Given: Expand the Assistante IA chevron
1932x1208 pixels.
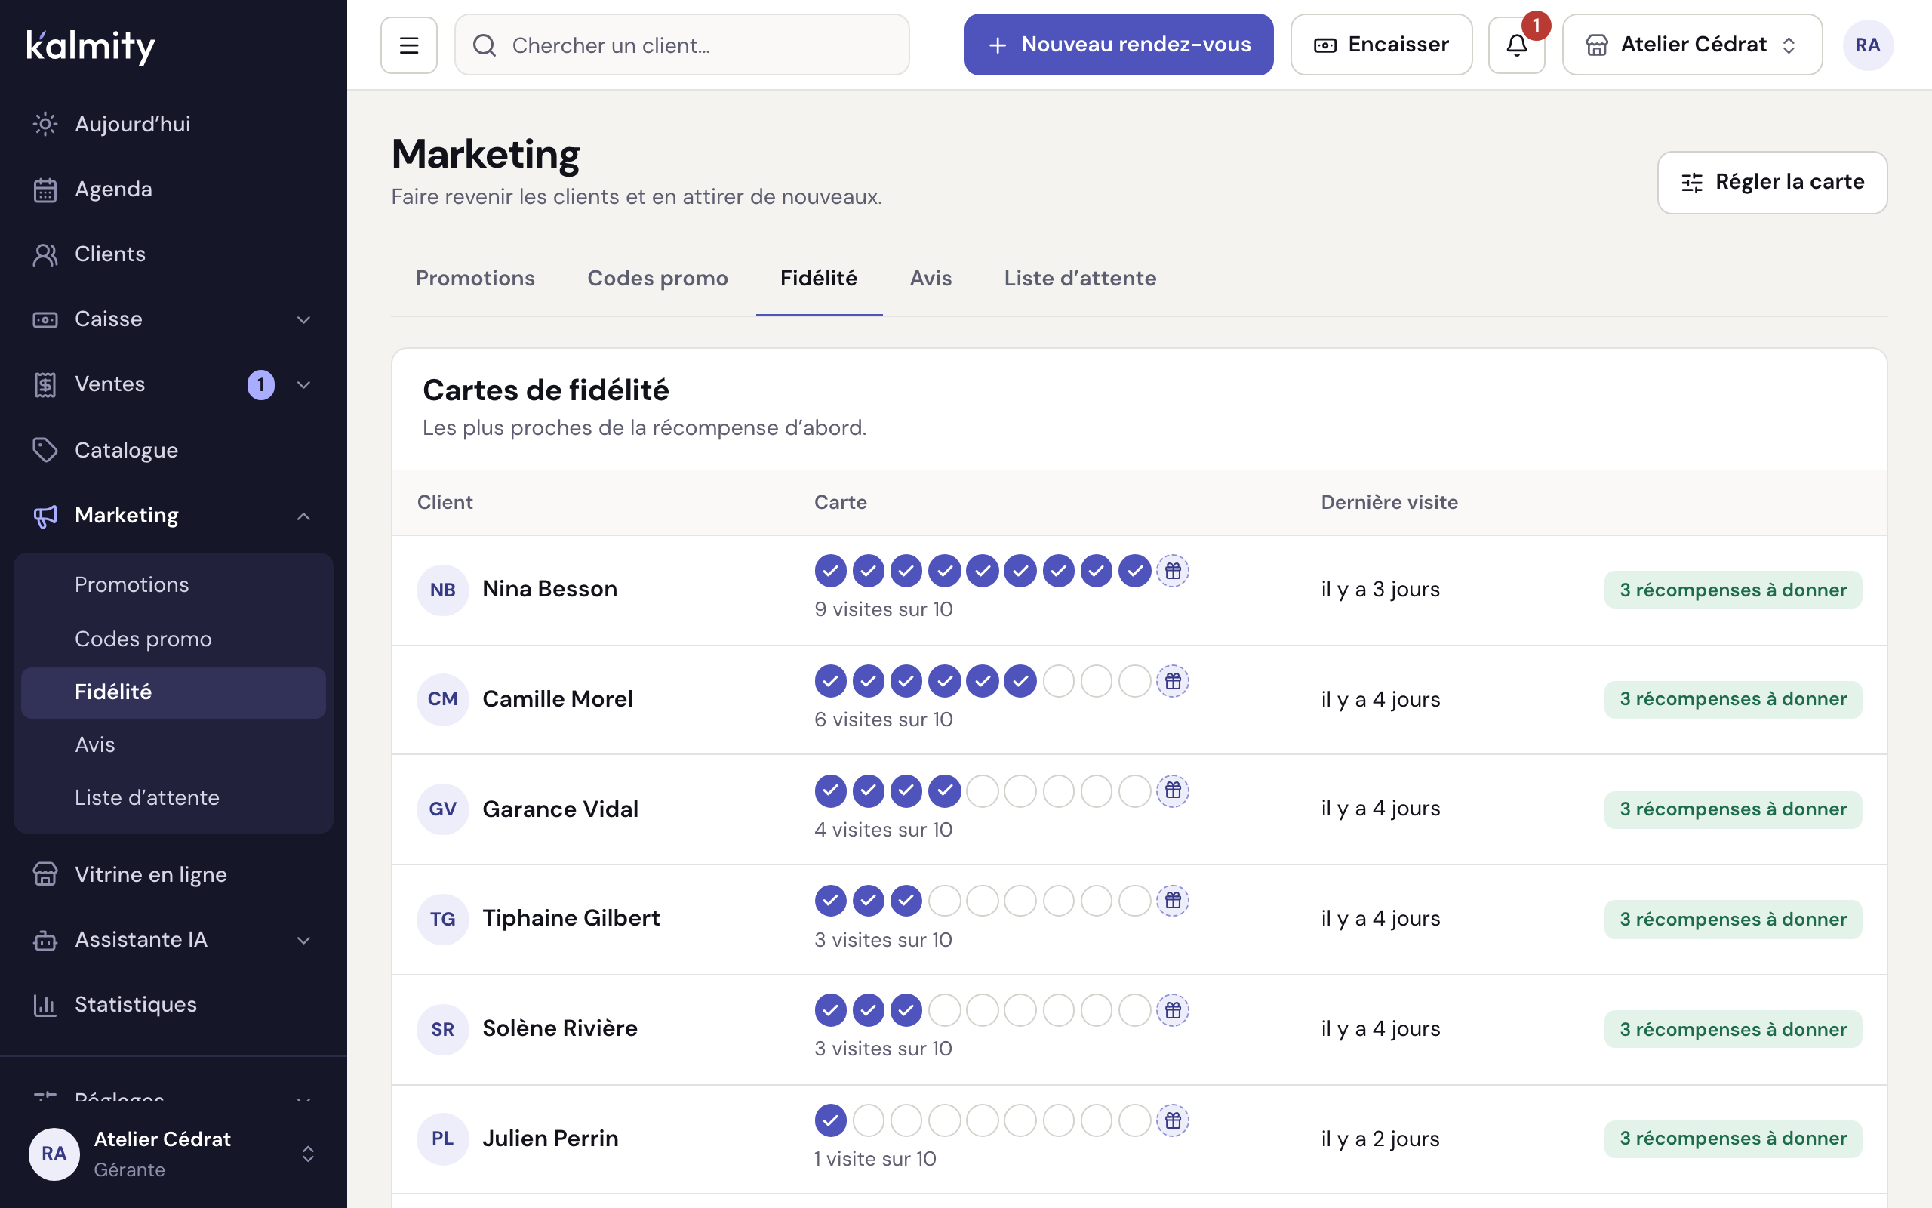Looking at the screenshot, I should [x=303, y=941].
